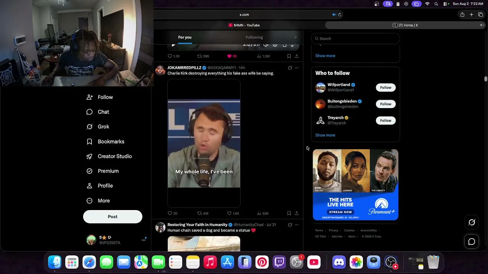The height and width of the screenshot is (274, 488).
Task: Reply to the post with 1.3K comments
Action: (x=174, y=56)
